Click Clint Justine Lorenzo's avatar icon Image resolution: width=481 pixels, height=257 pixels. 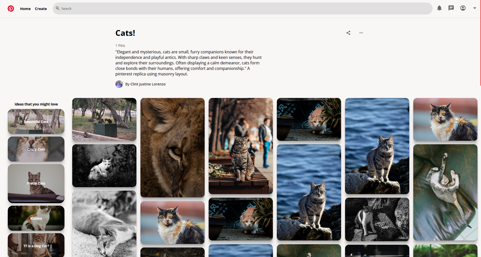pos(119,84)
